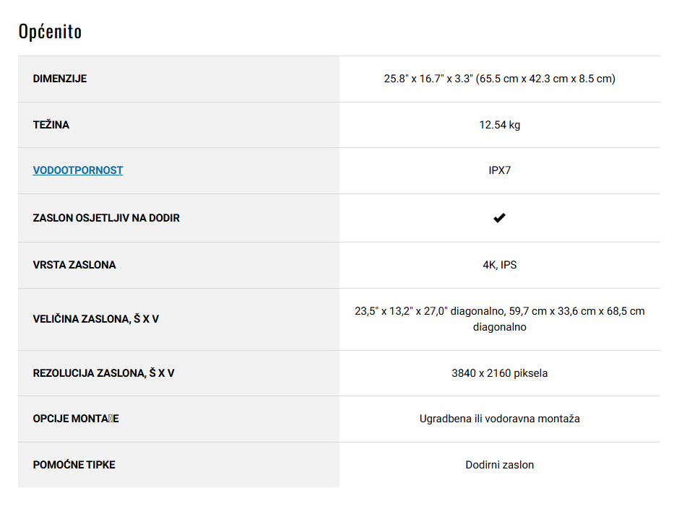Screen dimensions: 687x506
Task: Click the Dodirni zaslon value
Action: tap(499, 465)
